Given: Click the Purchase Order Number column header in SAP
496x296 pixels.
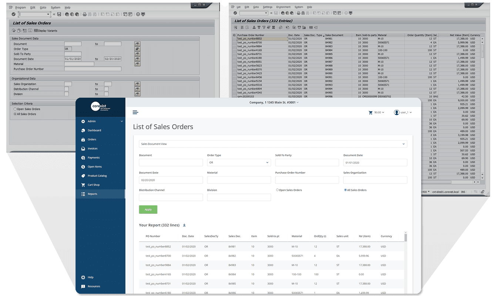Looking at the screenshot, I should [x=262, y=35].
